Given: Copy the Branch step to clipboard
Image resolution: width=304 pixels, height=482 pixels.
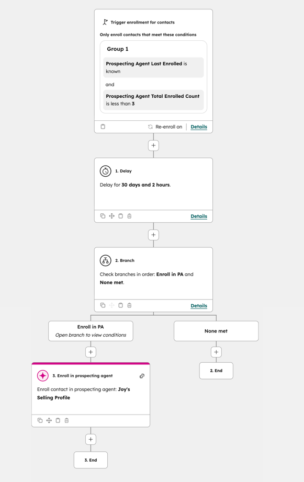Looking at the screenshot, I should pyautogui.click(x=120, y=305).
